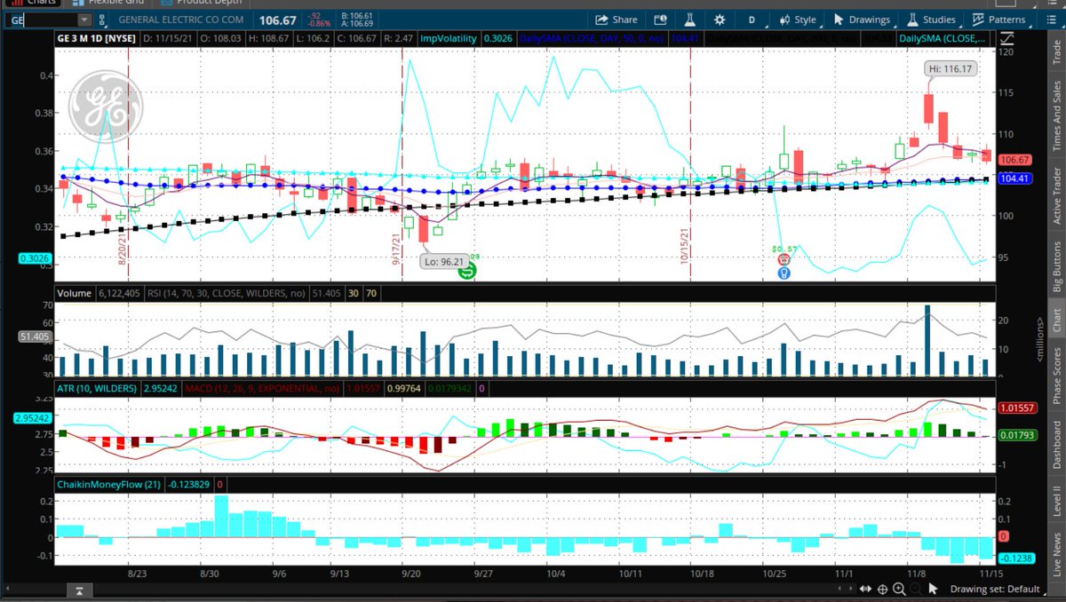
Task: Click the 10/15/21 expiration date marker
Action: (686, 244)
